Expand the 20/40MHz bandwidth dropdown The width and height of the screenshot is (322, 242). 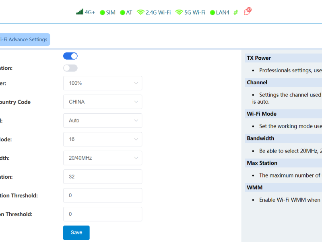pos(103,158)
